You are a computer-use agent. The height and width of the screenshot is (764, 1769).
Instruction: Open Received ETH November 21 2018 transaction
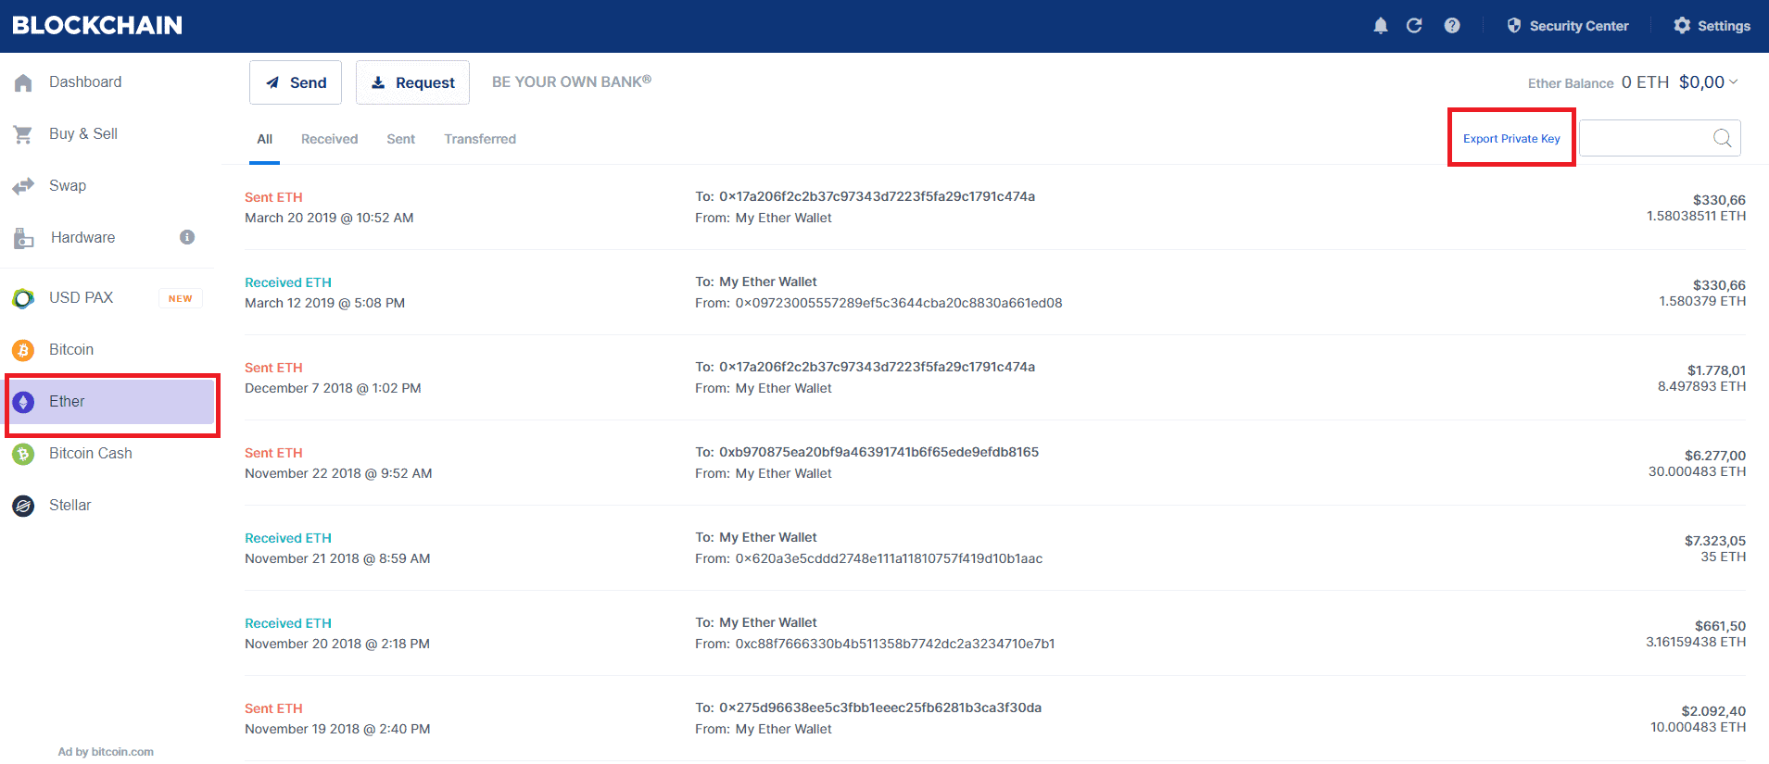pyautogui.click(x=995, y=548)
